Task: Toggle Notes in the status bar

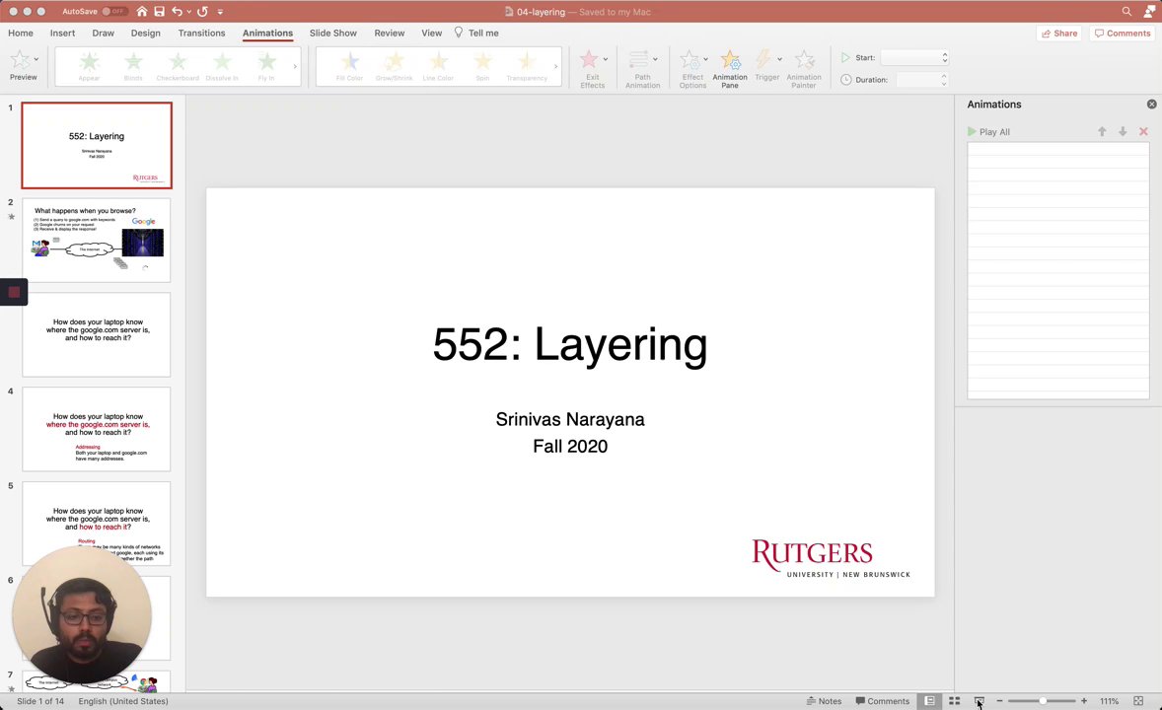Action: 824,701
